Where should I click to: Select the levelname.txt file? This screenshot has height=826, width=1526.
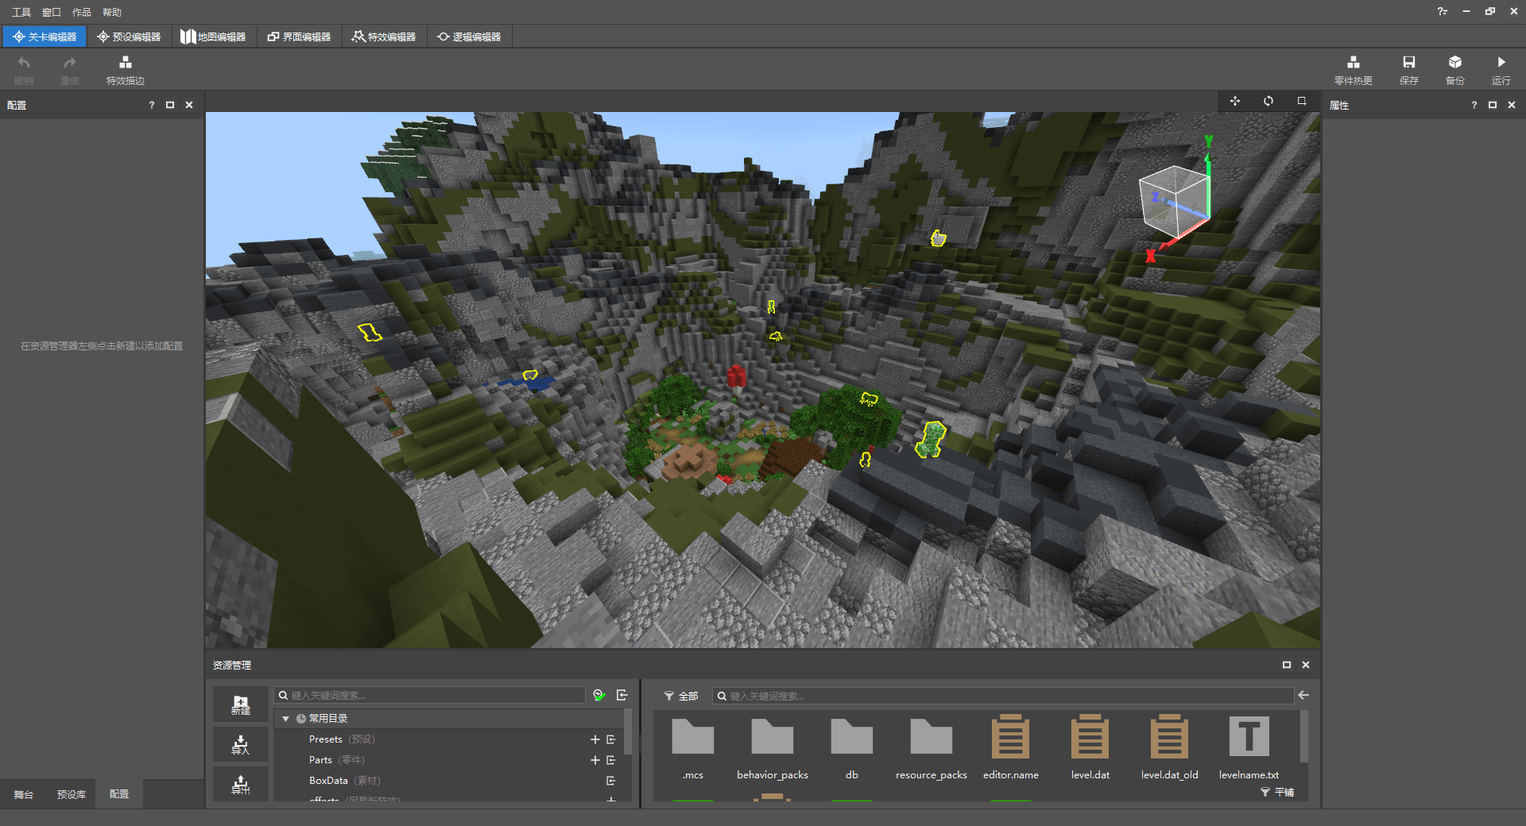1249,747
